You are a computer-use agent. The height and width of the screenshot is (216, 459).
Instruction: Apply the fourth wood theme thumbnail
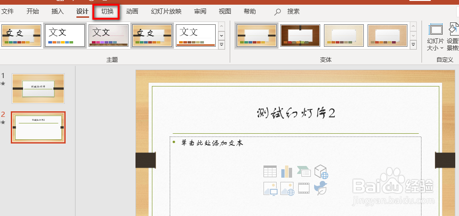pos(152,36)
